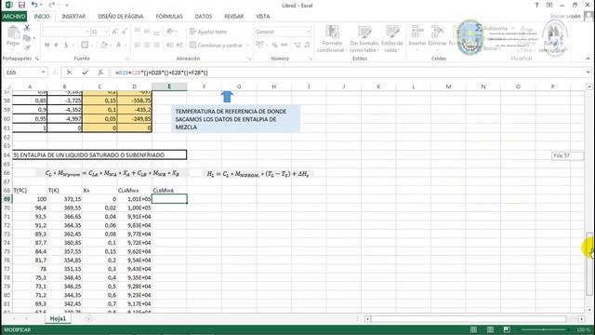Screen dimensions: 595x335
Task: Click Combinar y centrar
Action: pyautogui.click(x=216, y=45)
